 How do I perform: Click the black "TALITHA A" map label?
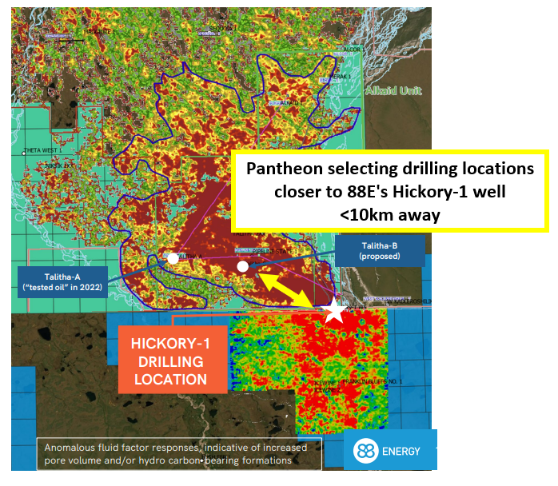tap(190, 256)
